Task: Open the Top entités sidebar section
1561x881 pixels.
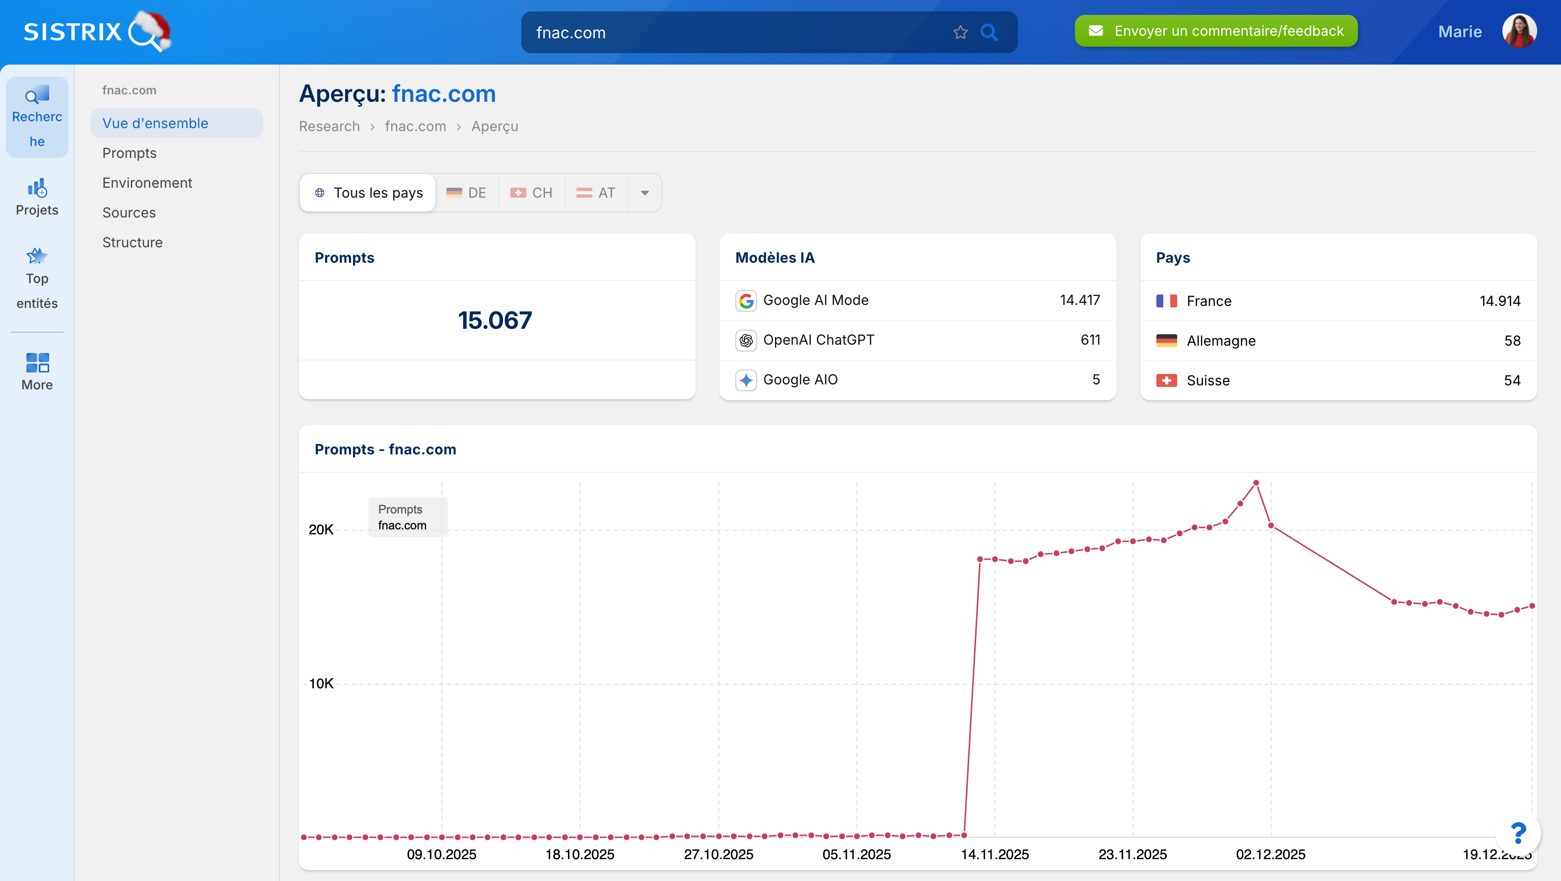Action: coord(37,278)
